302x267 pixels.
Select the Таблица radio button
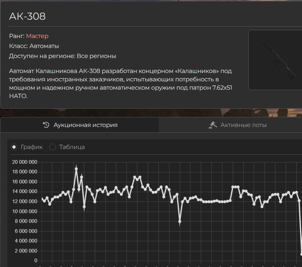tap(53, 147)
